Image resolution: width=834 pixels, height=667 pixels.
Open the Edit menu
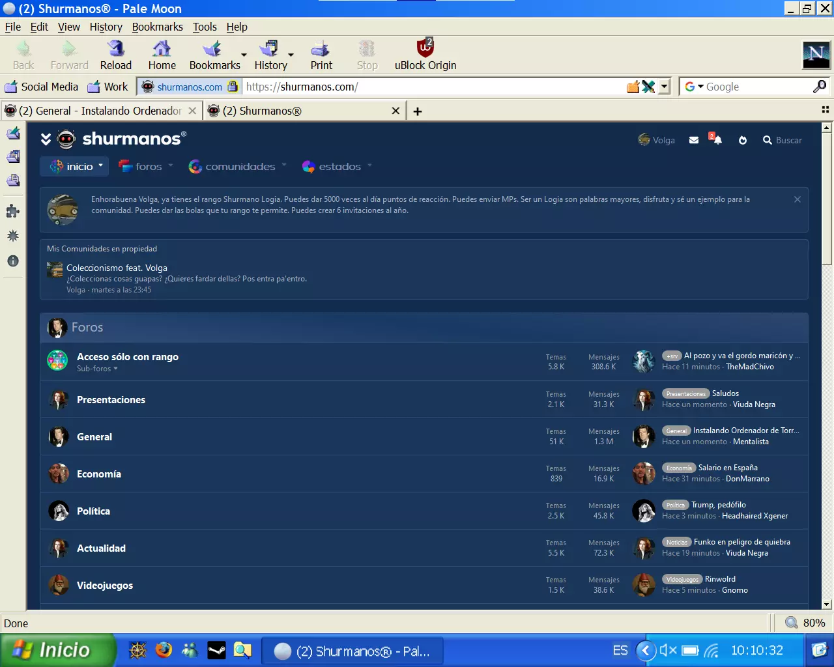[39, 27]
